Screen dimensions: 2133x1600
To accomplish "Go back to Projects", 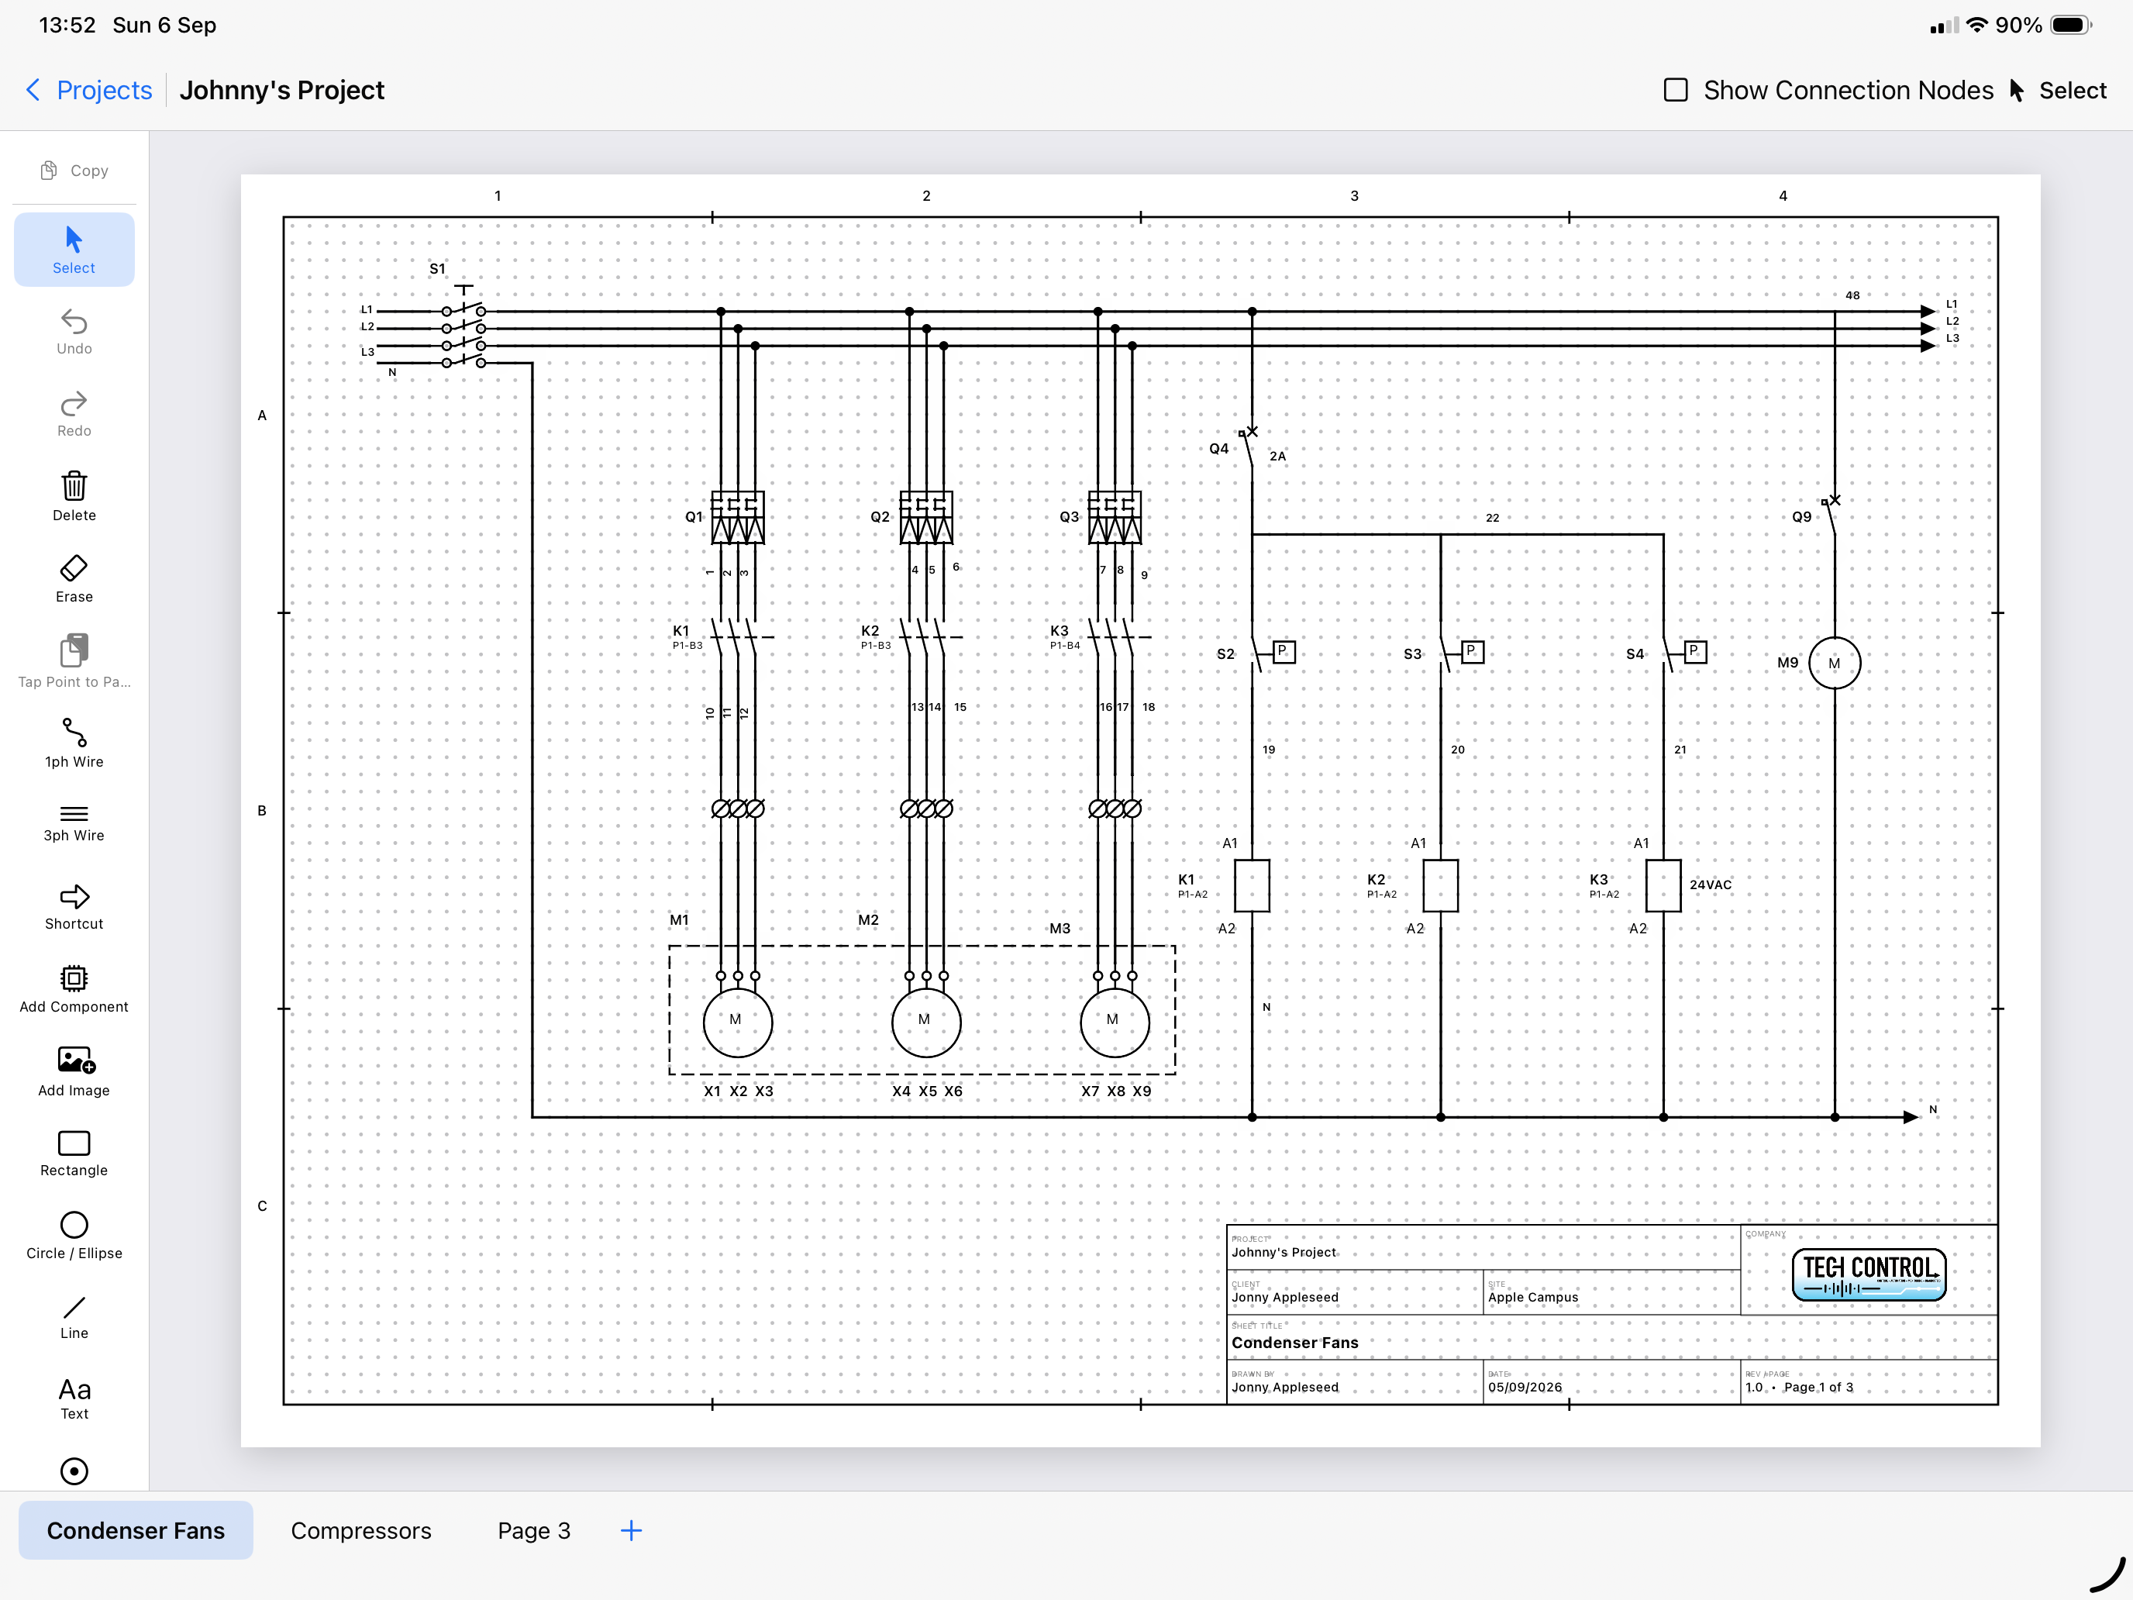I will pos(88,90).
